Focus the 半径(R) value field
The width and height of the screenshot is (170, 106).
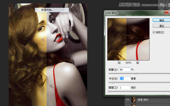coord(125,78)
